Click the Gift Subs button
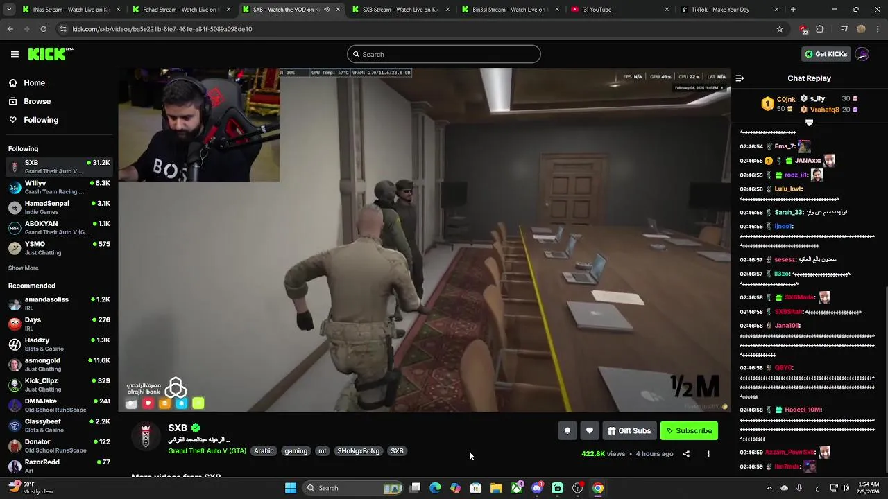 click(x=629, y=431)
